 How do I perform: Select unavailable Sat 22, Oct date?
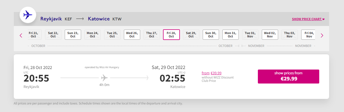click(53, 35)
